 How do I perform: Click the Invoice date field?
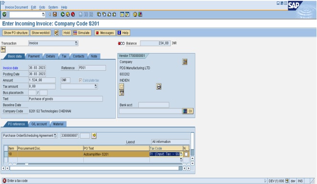tap(37, 68)
